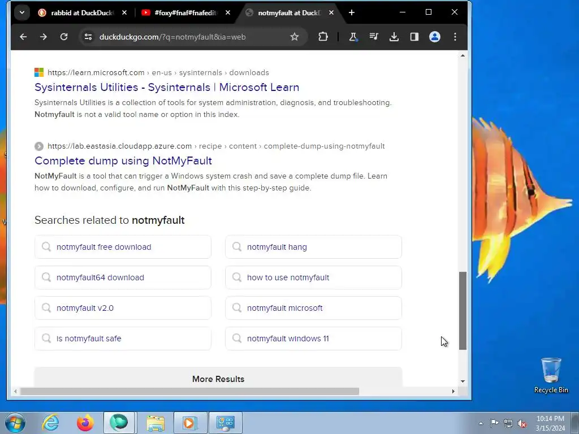Open the Windows Start menu
The image size is (579, 434).
(15, 423)
